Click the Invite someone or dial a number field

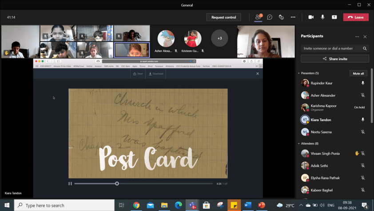pos(331,48)
